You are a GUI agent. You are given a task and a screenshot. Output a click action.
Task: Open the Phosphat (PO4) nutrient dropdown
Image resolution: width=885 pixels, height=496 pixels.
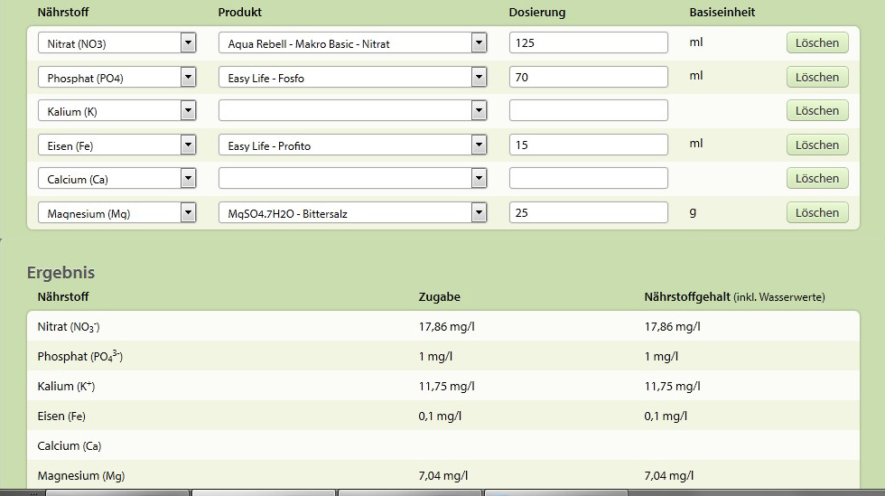[116, 78]
